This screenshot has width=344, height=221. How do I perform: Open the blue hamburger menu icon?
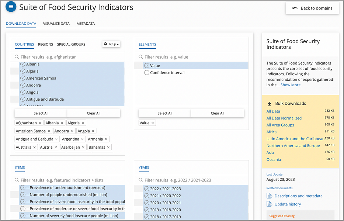11,7
